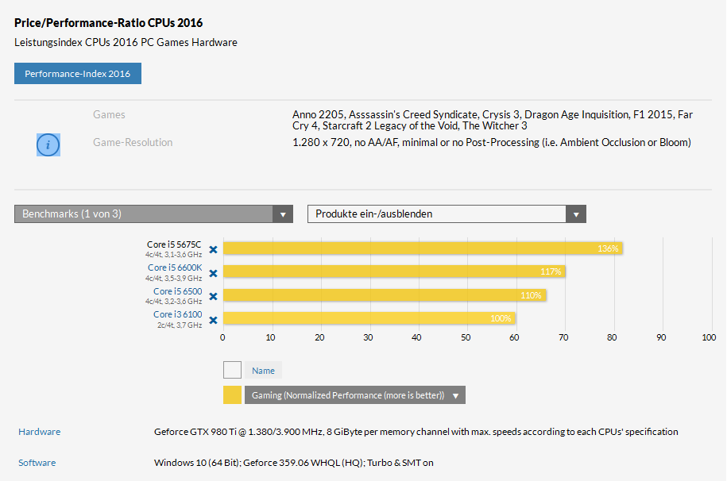Click the blue info circle icon
The height and width of the screenshot is (481, 727).
click(48, 145)
